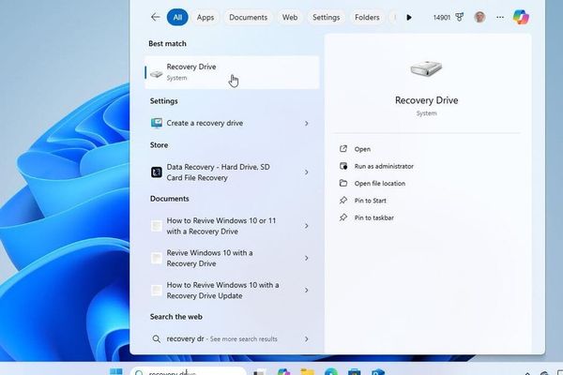Choose Open file location
This screenshot has width=563, height=375.
pyautogui.click(x=380, y=184)
